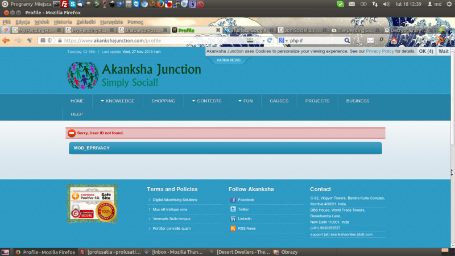Open the Historia menu
This screenshot has height=256, width=455.
coord(63,22)
